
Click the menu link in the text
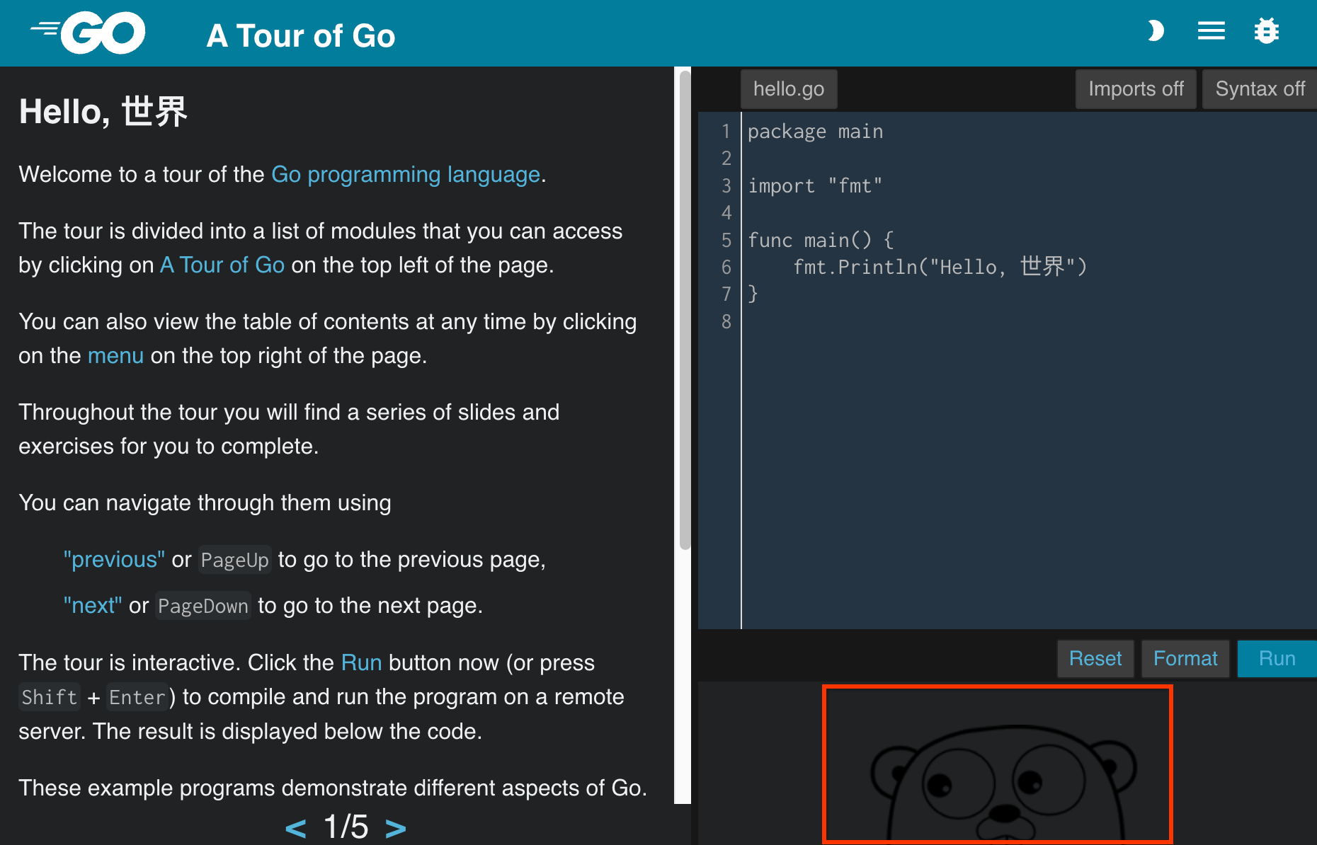pyautogui.click(x=115, y=355)
